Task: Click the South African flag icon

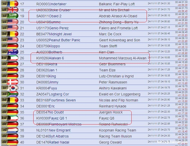Action: (x=13, y=94)
